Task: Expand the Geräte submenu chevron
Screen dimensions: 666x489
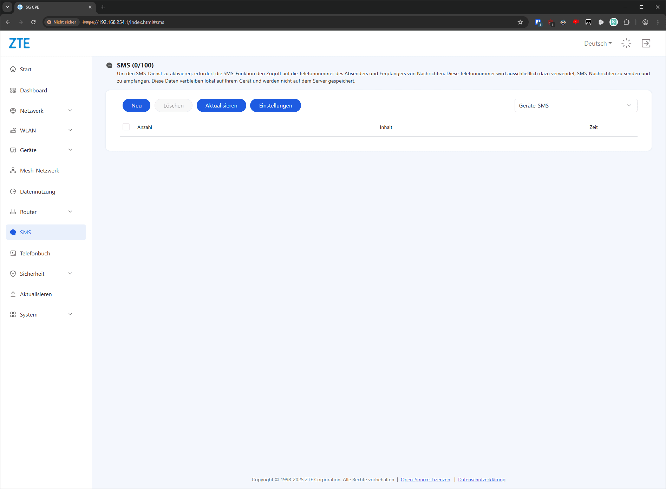Action: tap(70, 150)
